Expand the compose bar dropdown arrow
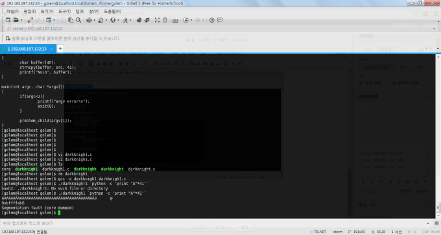This screenshot has width=441, height=235. pyautogui.click(x=428, y=223)
